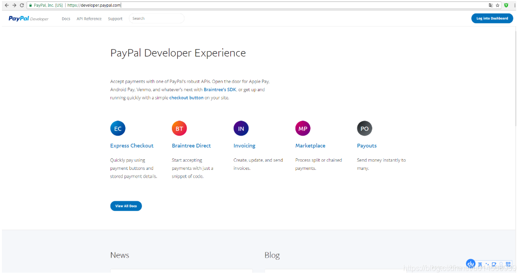
Task: Click the MP Marketplace circle icon
Action: click(x=303, y=128)
